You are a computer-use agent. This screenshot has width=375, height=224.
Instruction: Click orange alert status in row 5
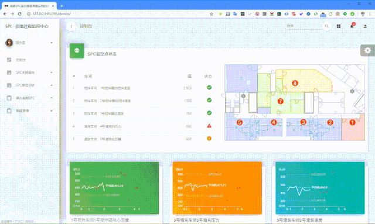pos(209,138)
